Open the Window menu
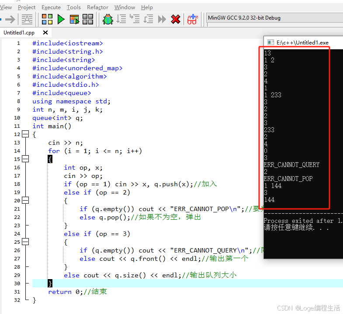This screenshot has height=314, width=343. tap(125, 7)
